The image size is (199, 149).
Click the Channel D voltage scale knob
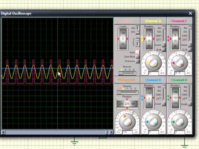tap(180, 122)
